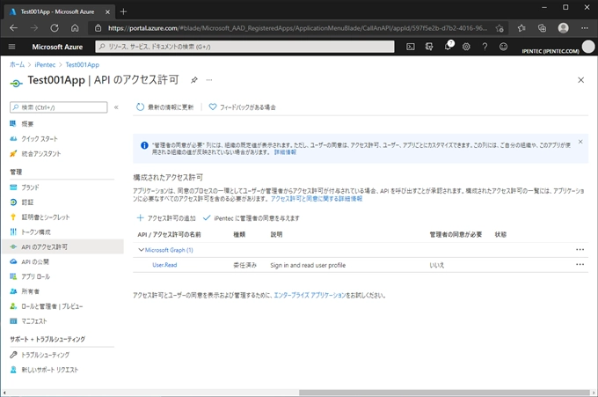This screenshot has width=598, height=397.
Task: Click API / アクセス許可の名前 column header
Action: (169, 234)
